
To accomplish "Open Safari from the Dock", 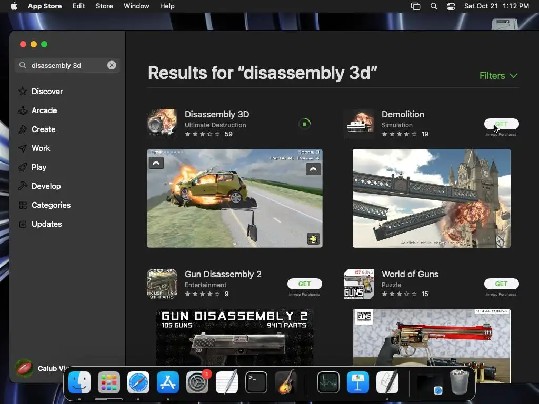I will point(138,382).
